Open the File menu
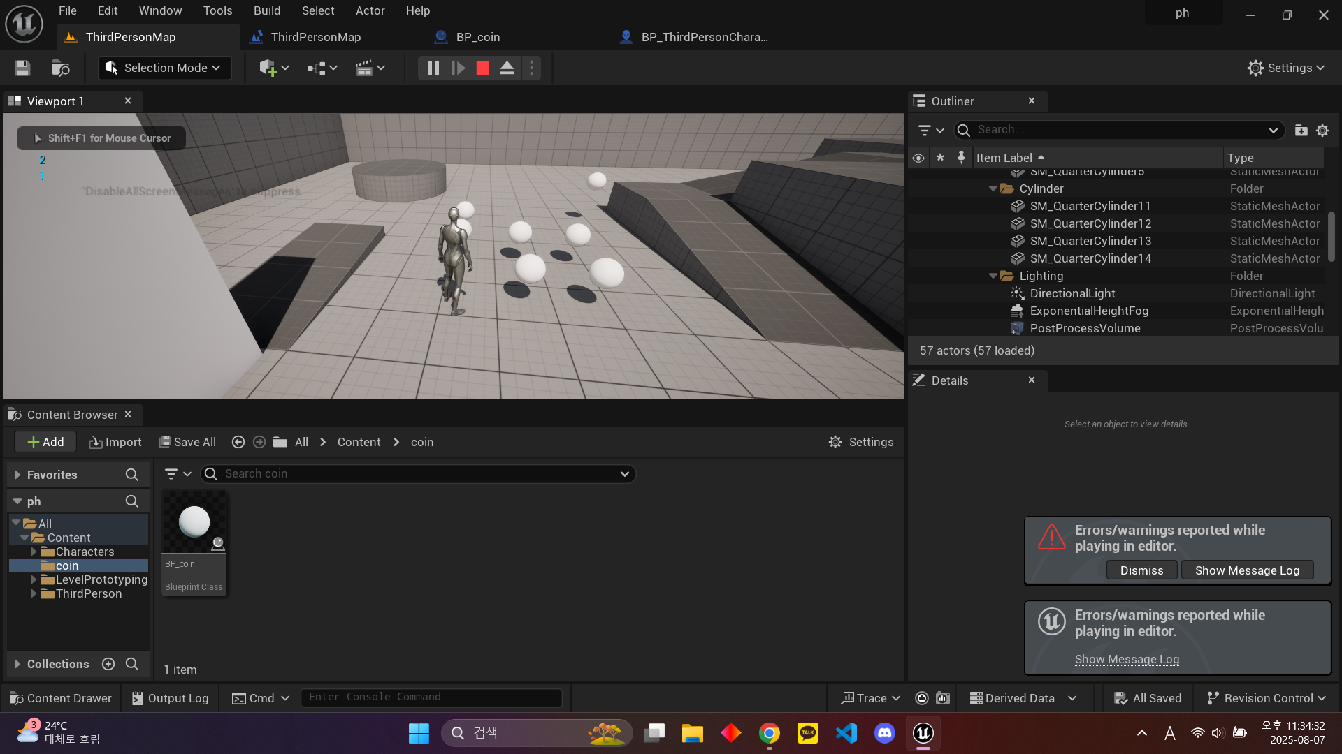This screenshot has height=754, width=1342. click(68, 10)
